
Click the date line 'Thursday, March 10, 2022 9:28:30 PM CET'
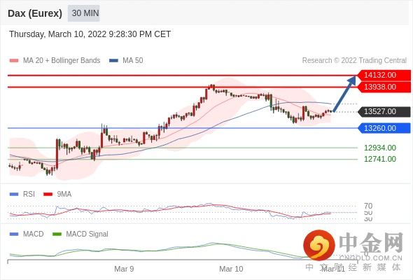[90, 34]
